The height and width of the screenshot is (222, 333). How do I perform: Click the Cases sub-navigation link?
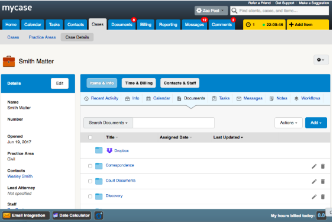click(x=13, y=37)
